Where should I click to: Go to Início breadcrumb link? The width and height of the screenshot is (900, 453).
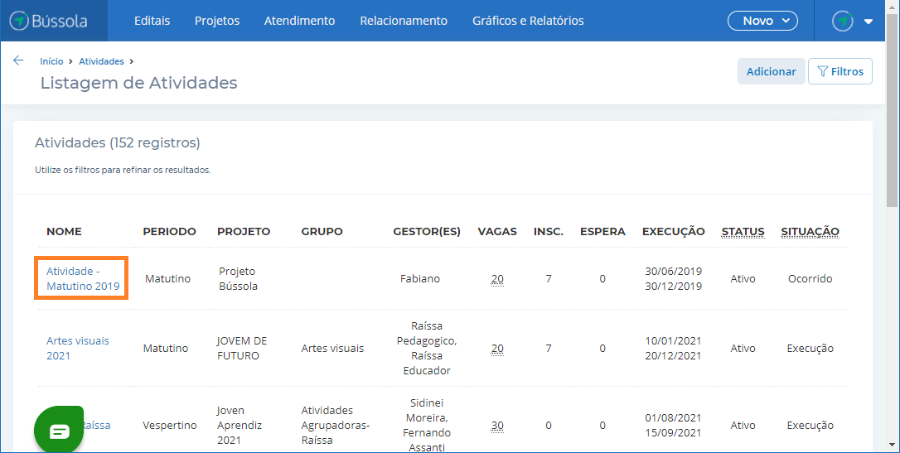51,61
